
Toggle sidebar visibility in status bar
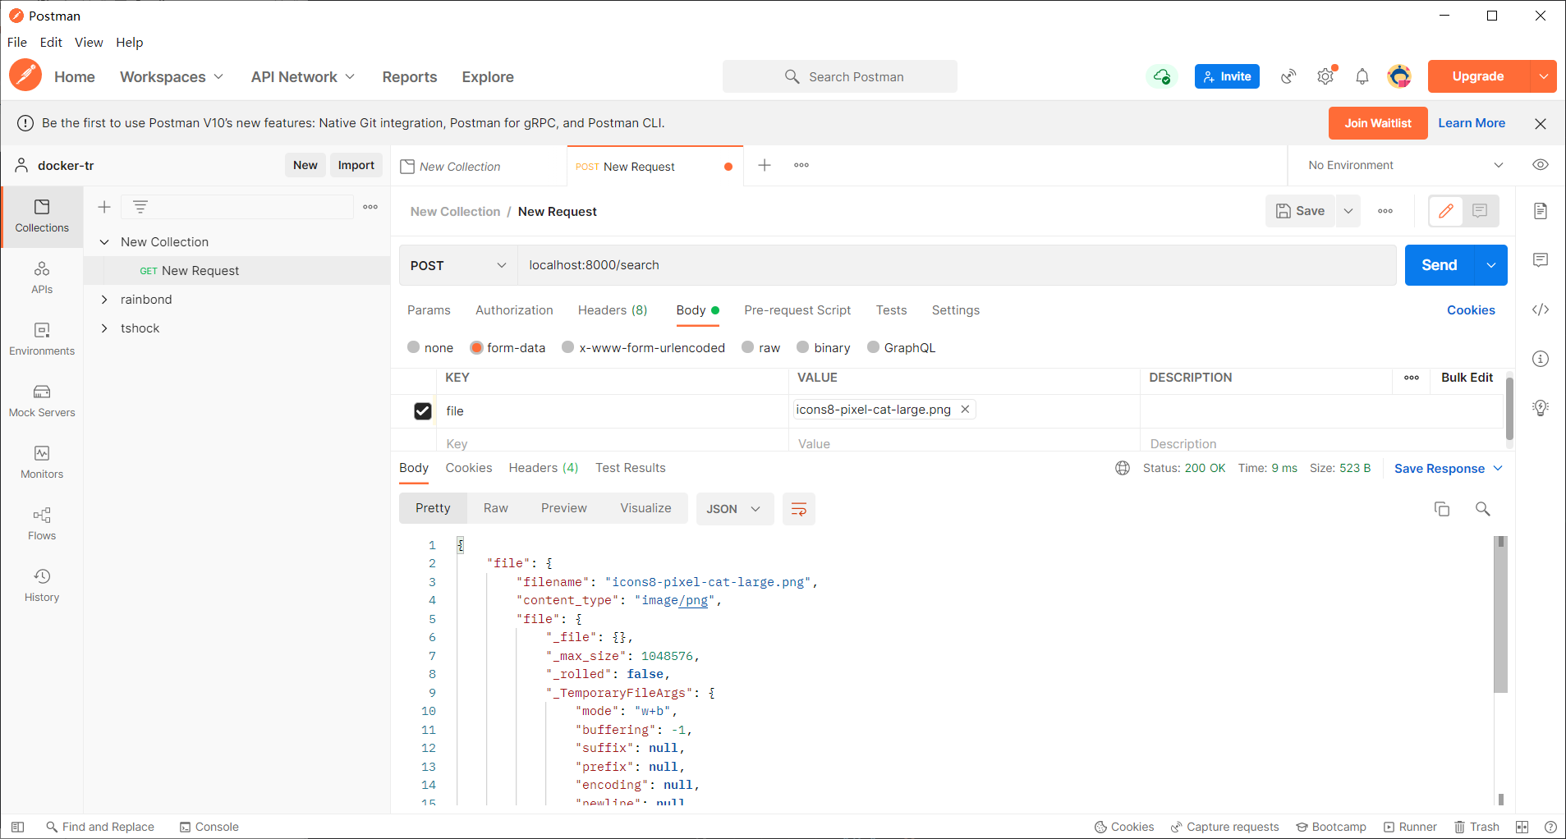17,827
